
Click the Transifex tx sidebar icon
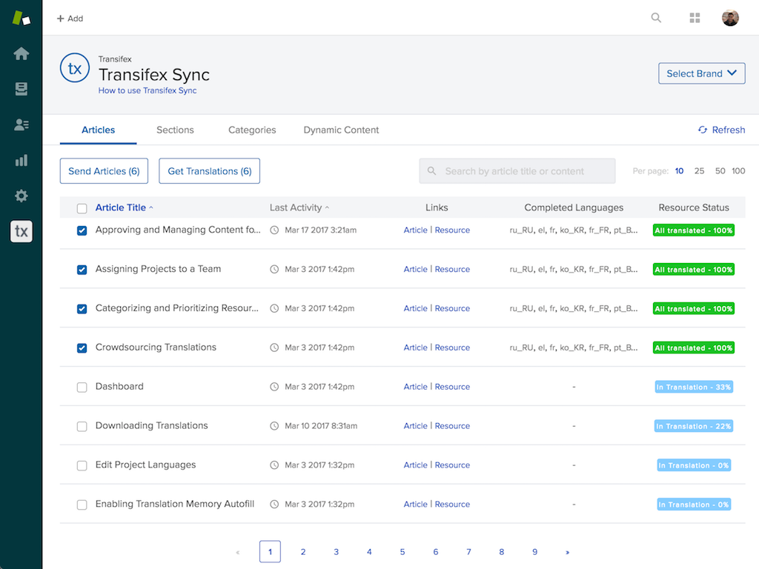(21, 231)
